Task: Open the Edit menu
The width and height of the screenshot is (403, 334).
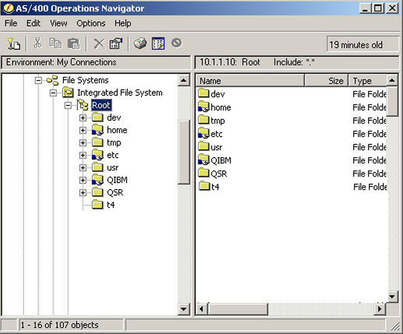Action: tap(33, 23)
